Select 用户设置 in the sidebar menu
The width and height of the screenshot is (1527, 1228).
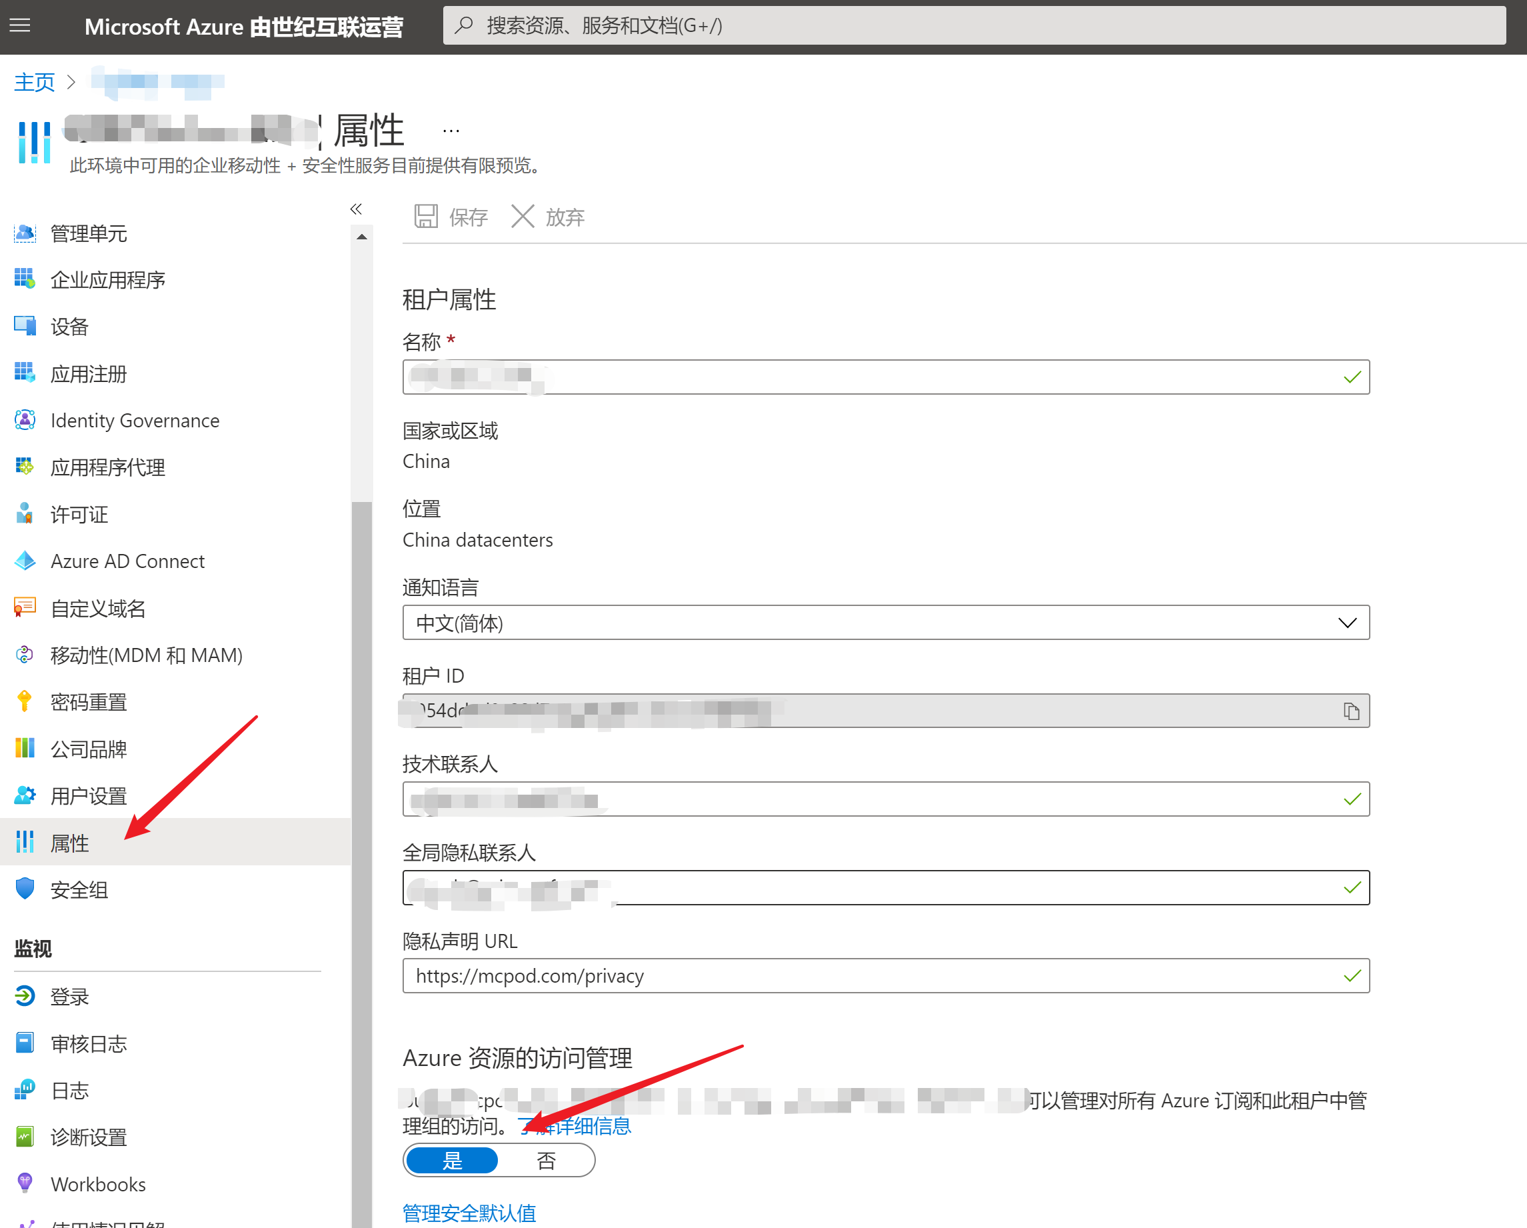click(x=89, y=796)
